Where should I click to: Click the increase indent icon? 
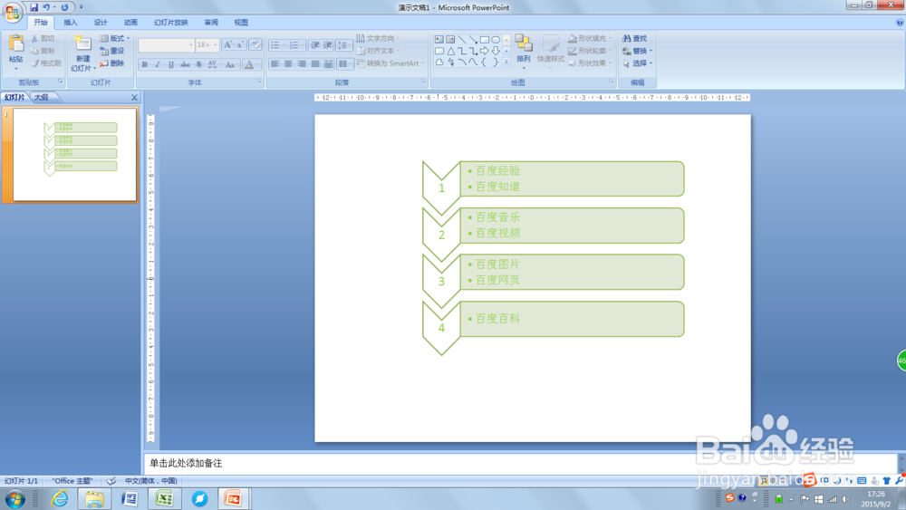click(x=328, y=44)
